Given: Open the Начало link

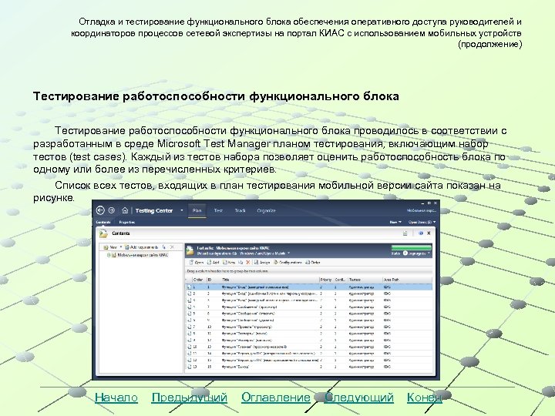Looking at the screenshot, I should 116,398.
